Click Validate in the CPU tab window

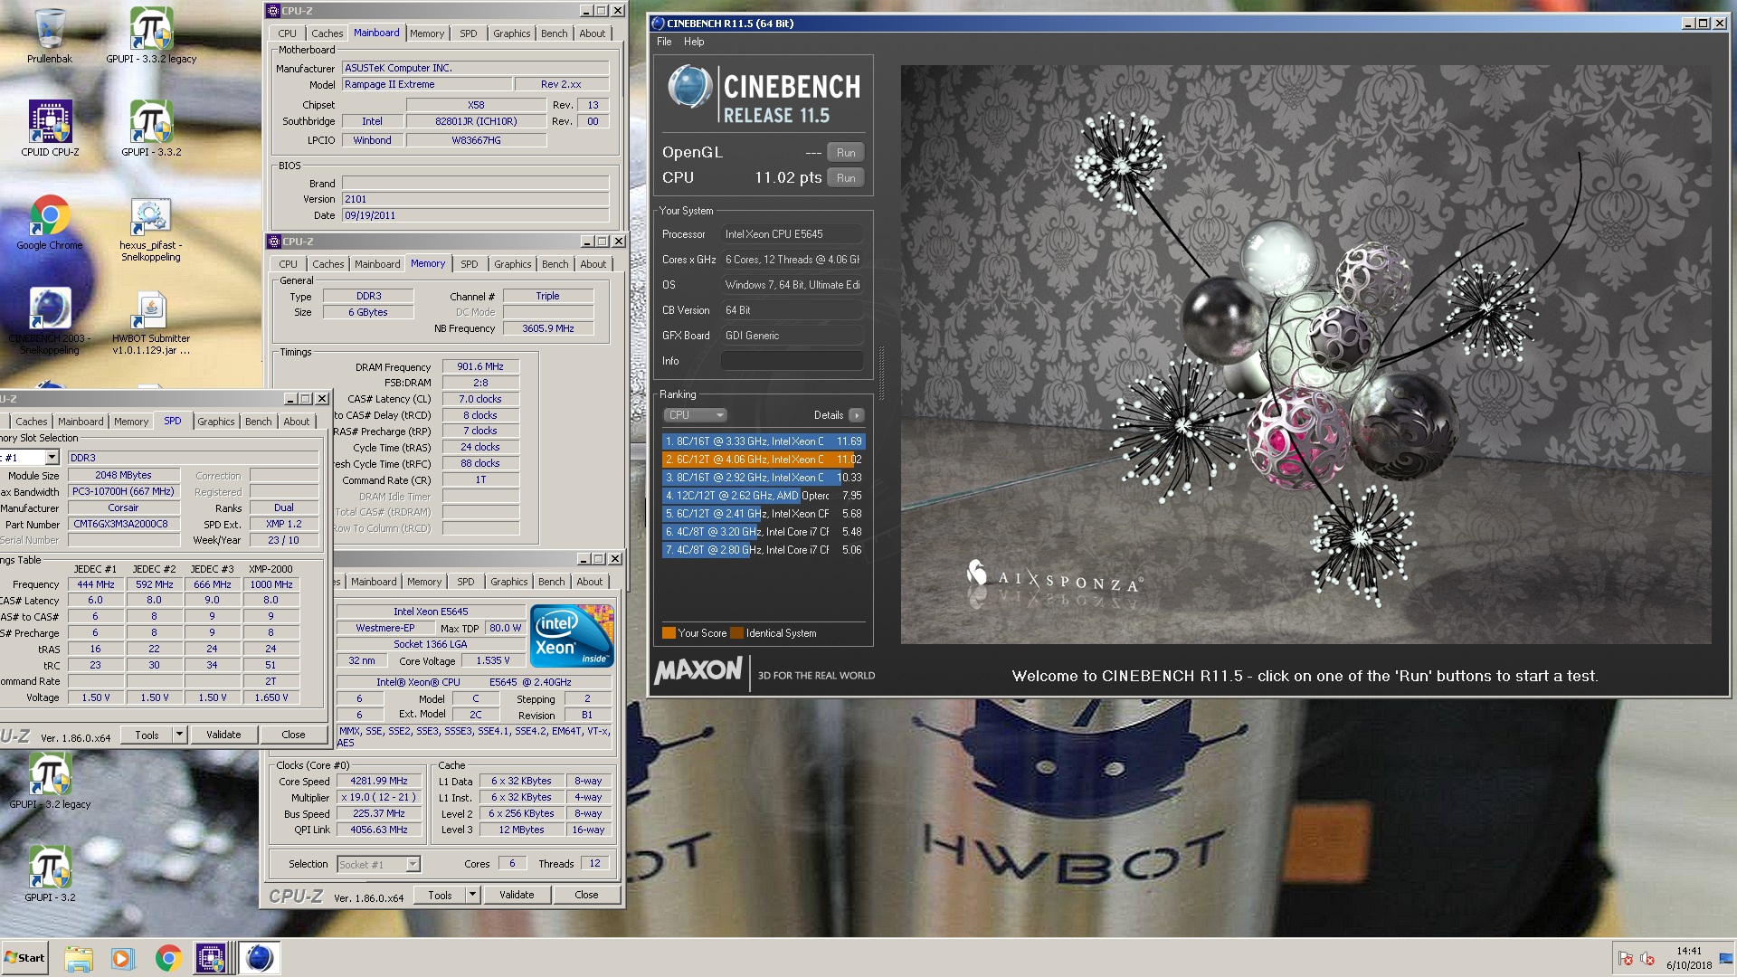[x=517, y=895]
